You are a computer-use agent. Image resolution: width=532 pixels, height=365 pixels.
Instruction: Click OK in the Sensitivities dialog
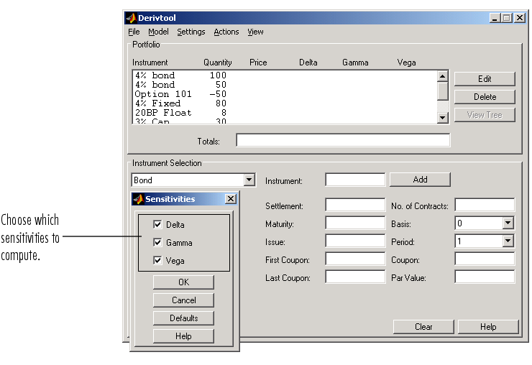pyautogui.click(x=183, y=282)
